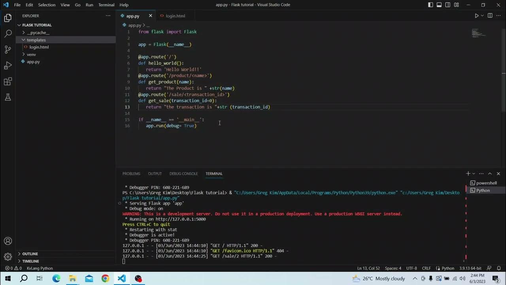Switch to the login.html editor tab
Image resolution: width=506 pixels, height=285 pixels.
(x=176, y=16)
